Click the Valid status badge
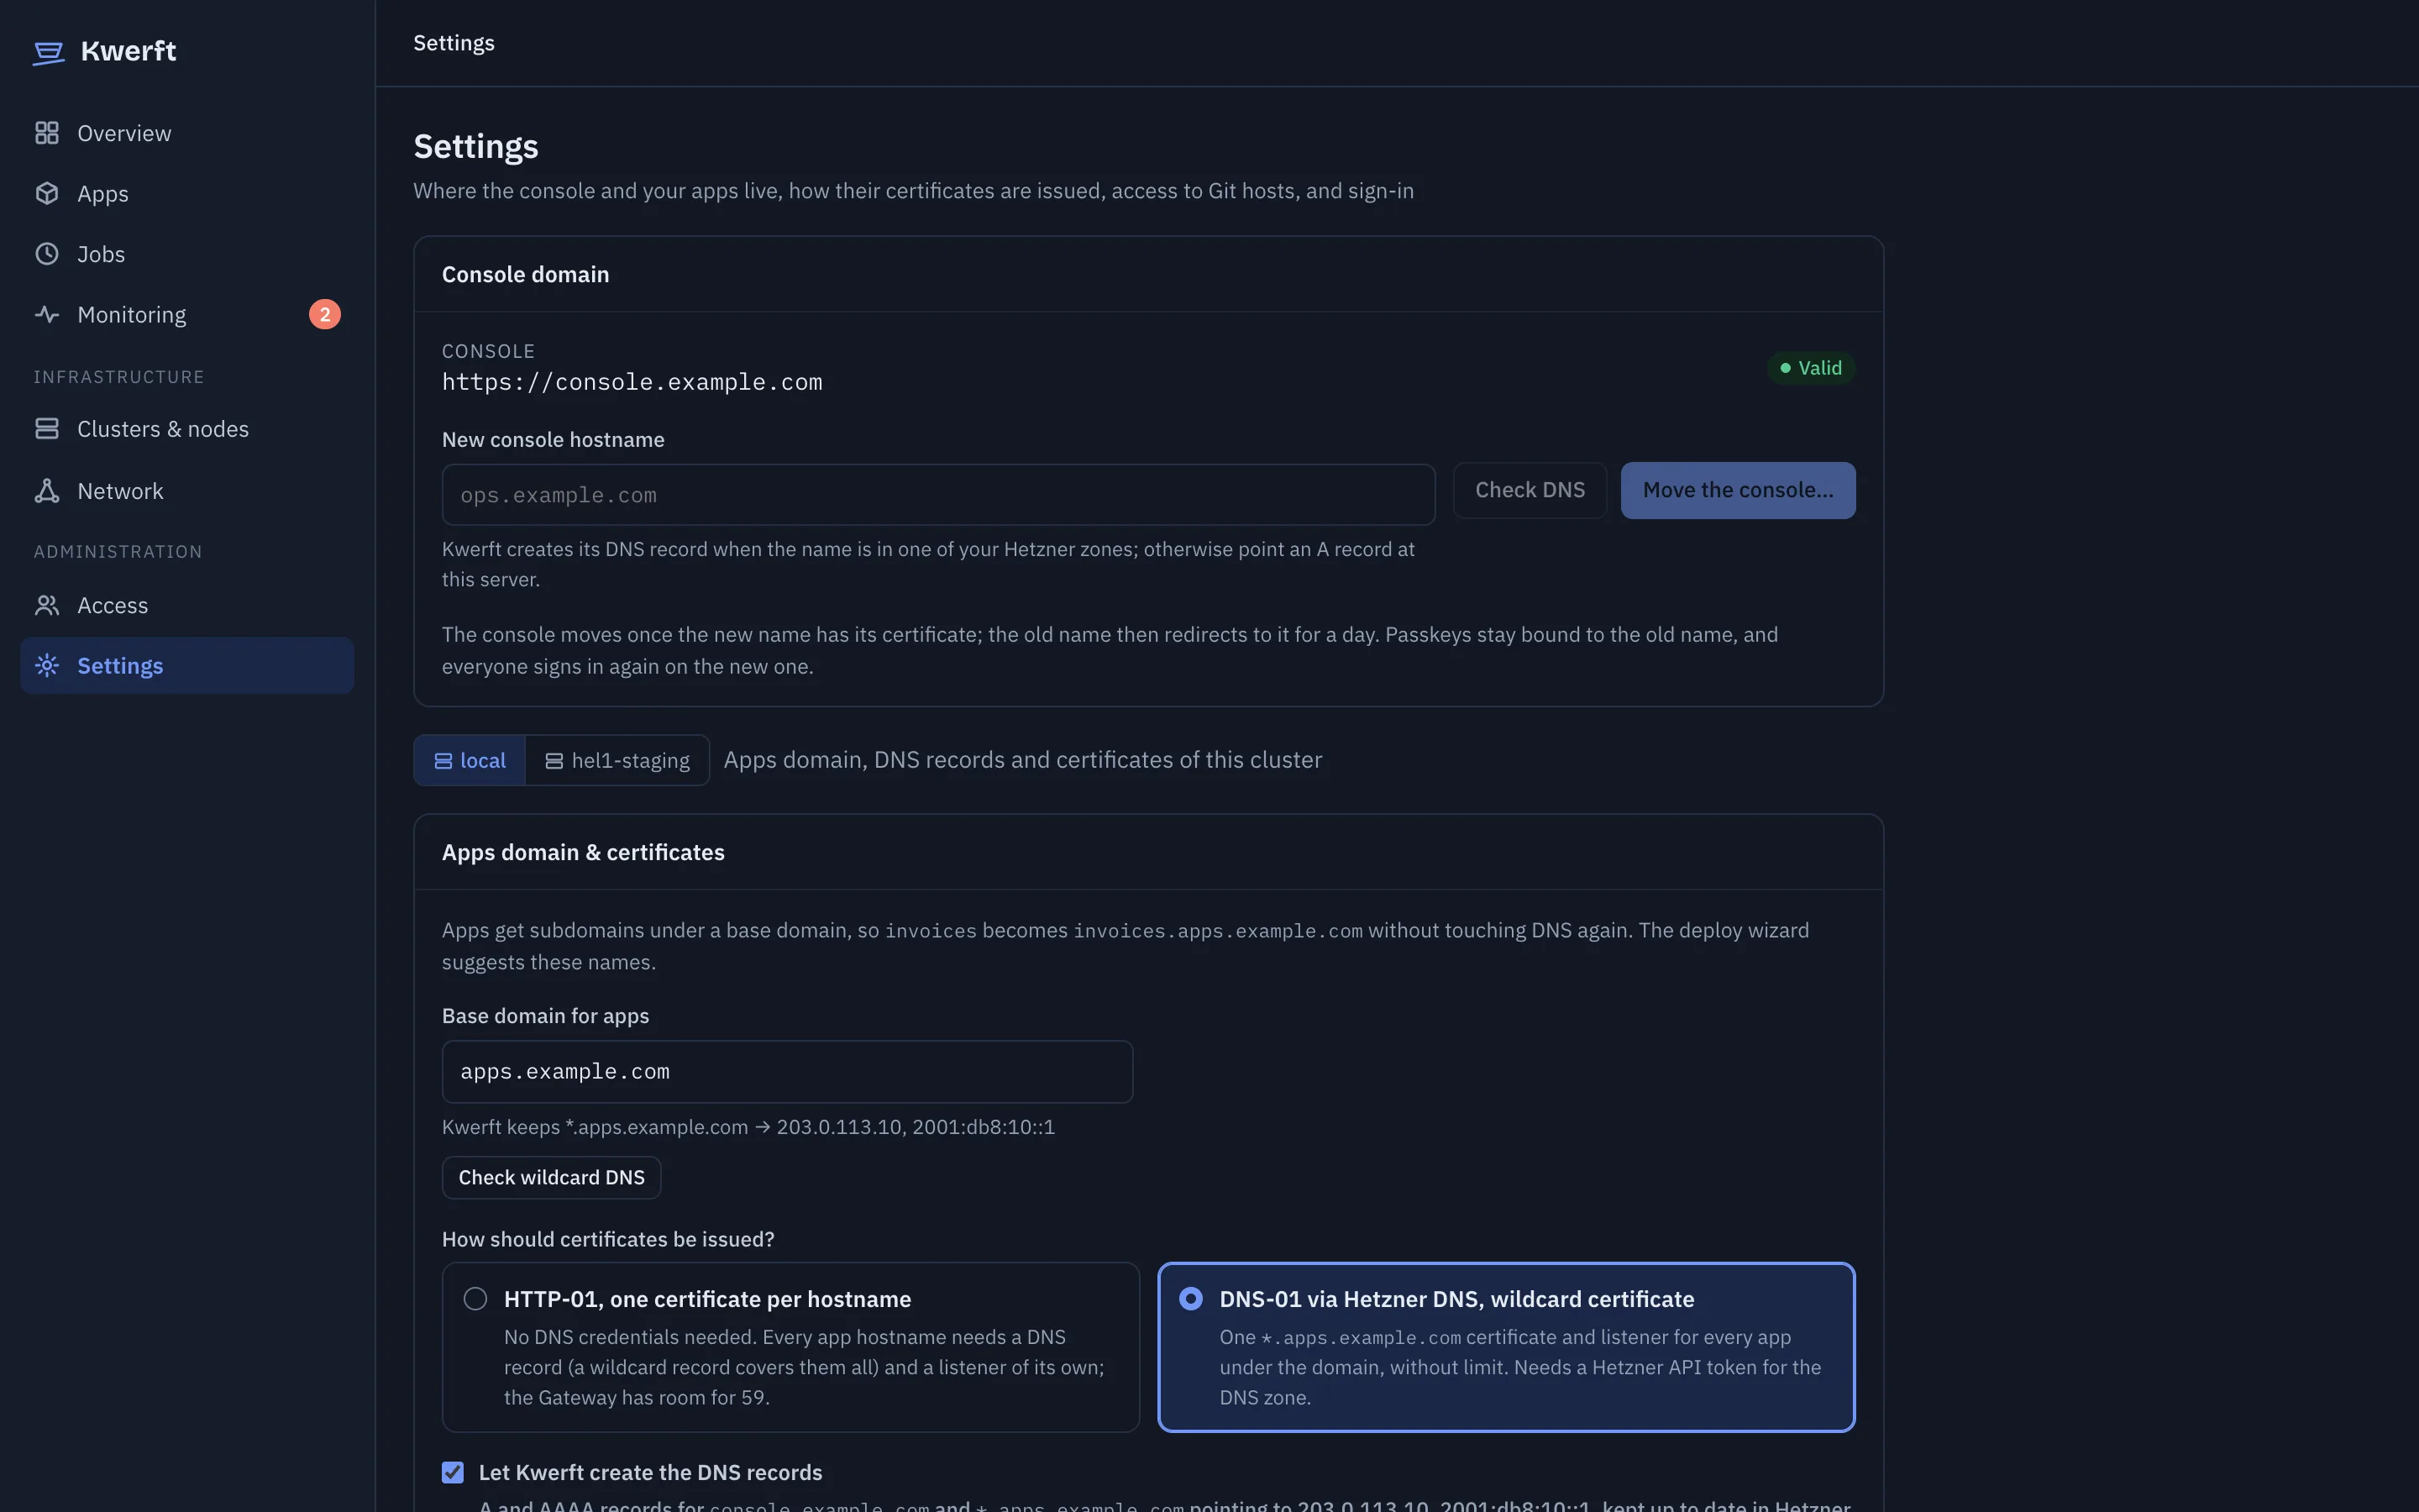 pyautogui.click(x=1811, y=368)
